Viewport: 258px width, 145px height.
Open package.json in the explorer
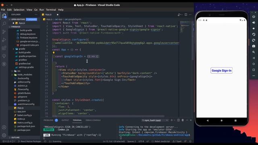24,130
